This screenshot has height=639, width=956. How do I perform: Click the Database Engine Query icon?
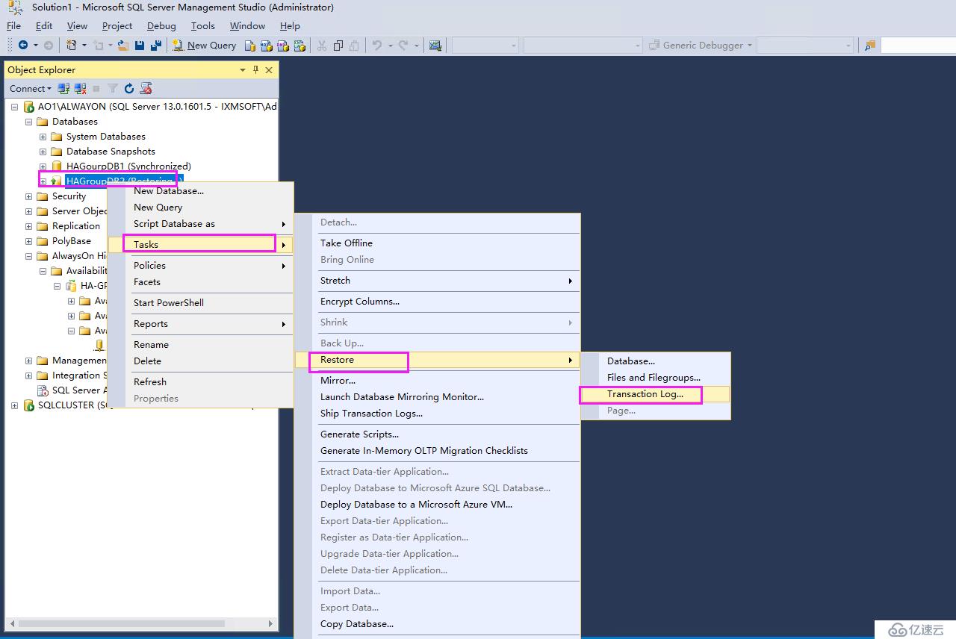pyautogui.click(x=250, y=46)
